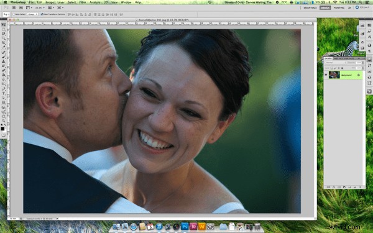Click the zoom percentage field in status bar

[x=13, y=219]
